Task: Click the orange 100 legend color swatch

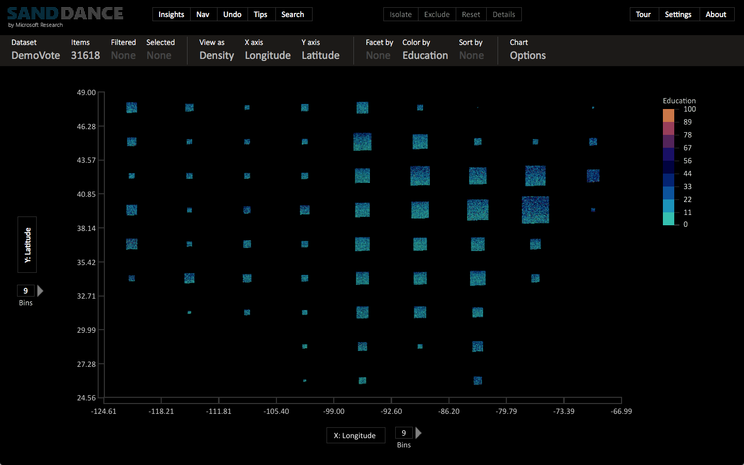Action: coord(669,115)
